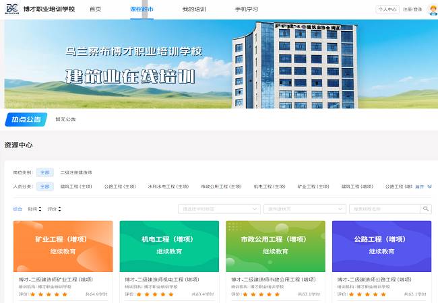438x303 pixels.
Task: Click the user avatar icon
Action: coord(432,9)
